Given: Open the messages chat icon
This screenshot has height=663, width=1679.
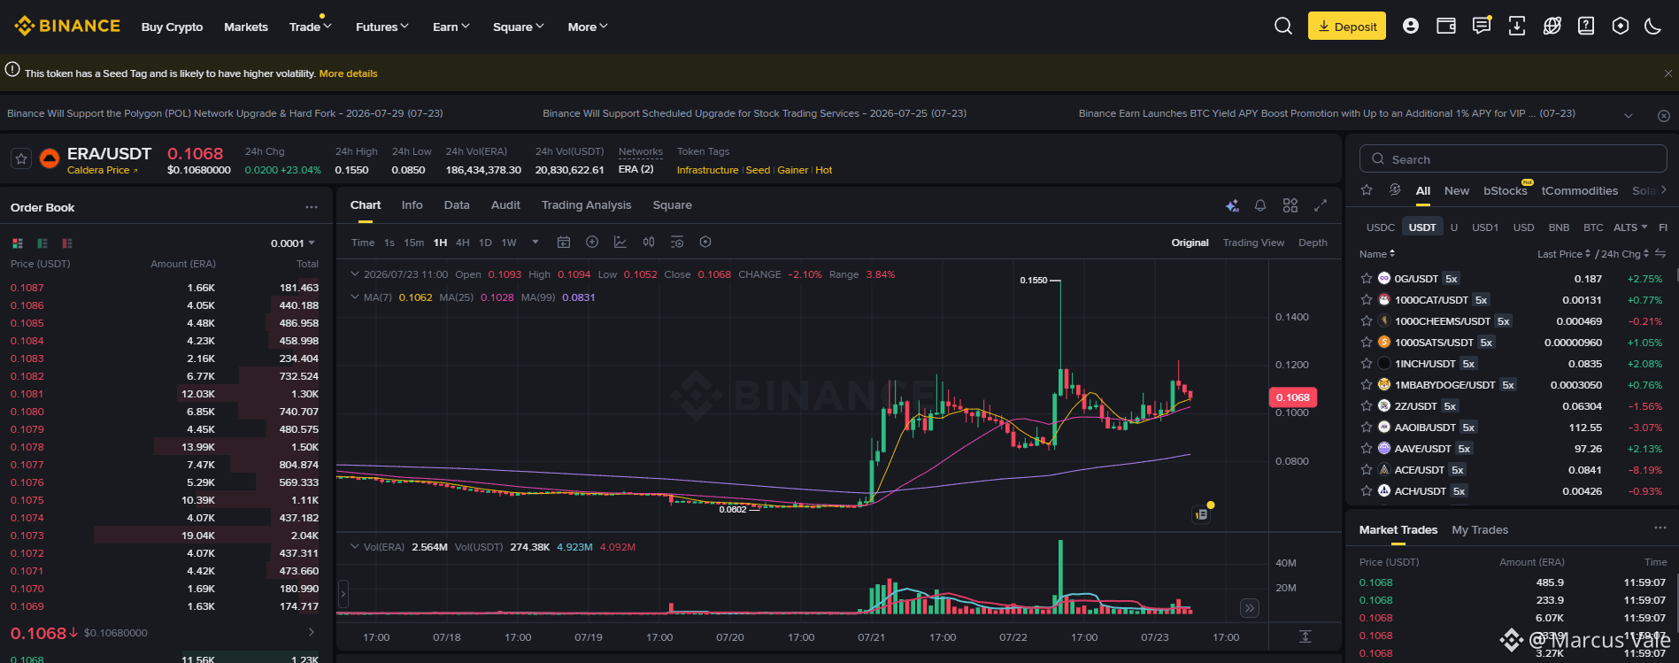Looking at the screenshot, I should click(x=1482, y=26).
